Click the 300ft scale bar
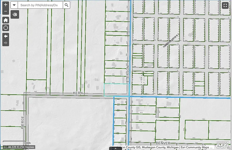The height and width of the screenshot is (150, 232). click(17, 142)
